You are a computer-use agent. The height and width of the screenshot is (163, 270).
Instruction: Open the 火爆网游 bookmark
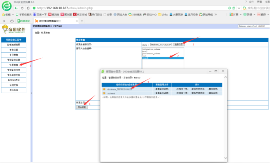pyautogui.click(x=176, y=15)
